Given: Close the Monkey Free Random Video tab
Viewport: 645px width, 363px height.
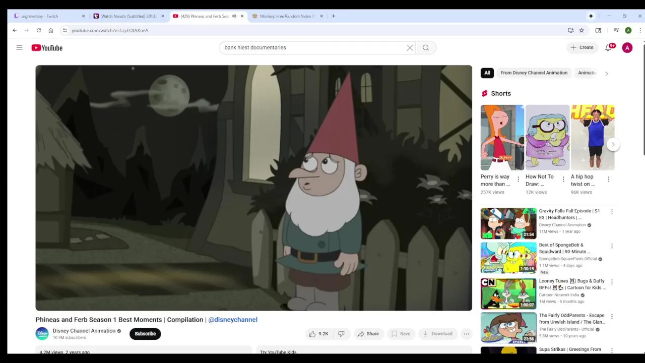Looking at the screenshot, I should [x=321, y=16].
